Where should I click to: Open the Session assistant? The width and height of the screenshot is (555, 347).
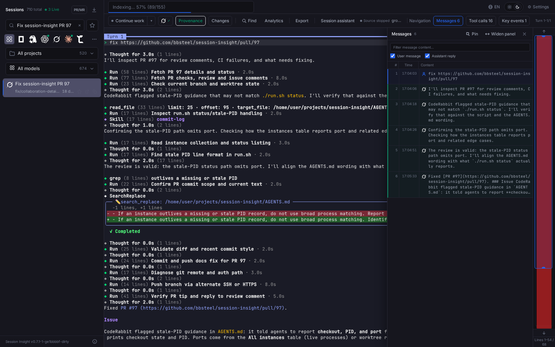click(338, 21)
